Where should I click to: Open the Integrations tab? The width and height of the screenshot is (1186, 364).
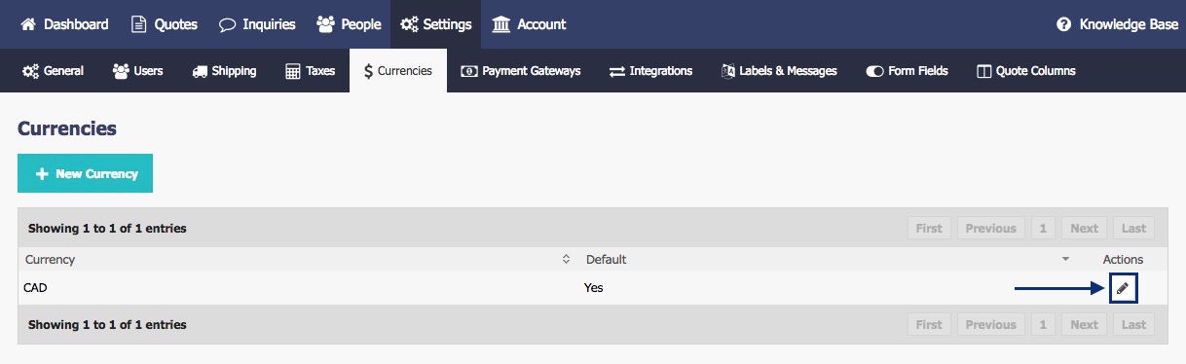coord(650,71)
